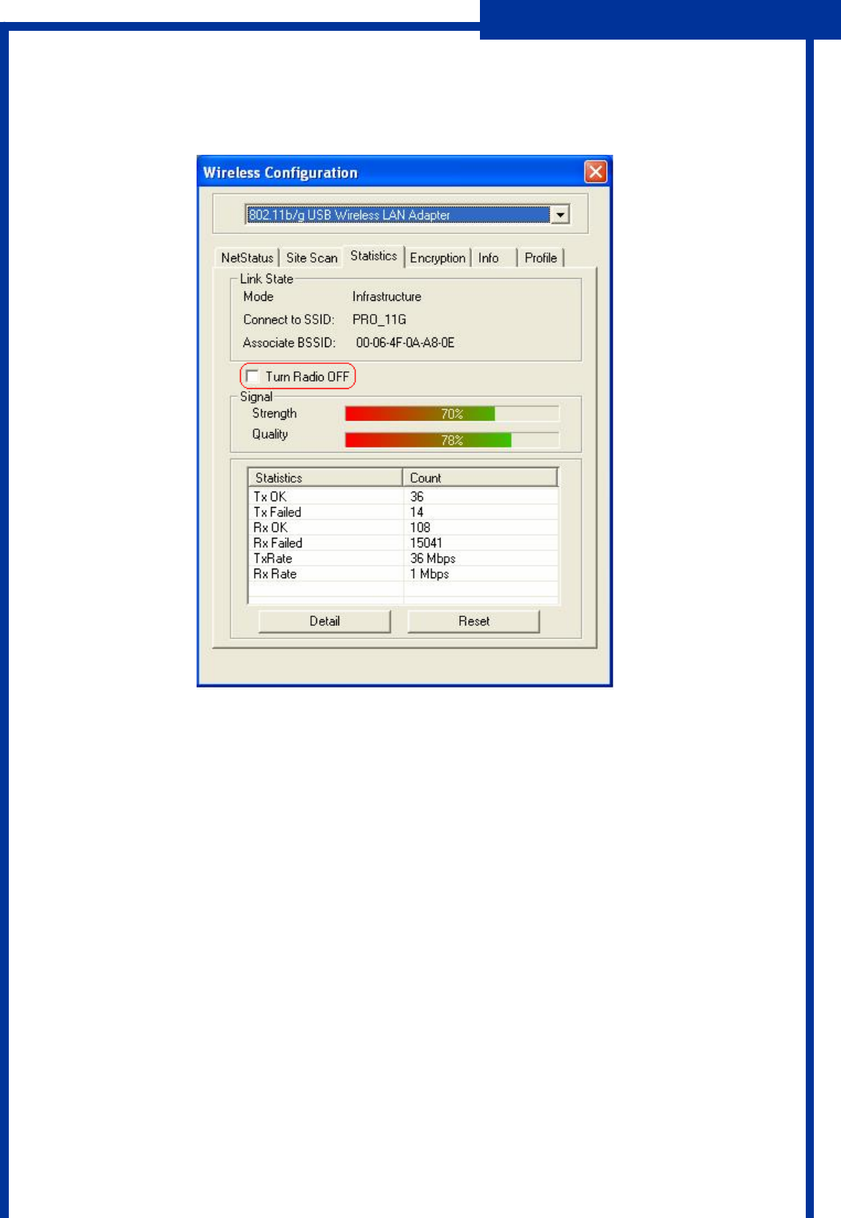Select the Rx OK row

[x=404, y=528]
